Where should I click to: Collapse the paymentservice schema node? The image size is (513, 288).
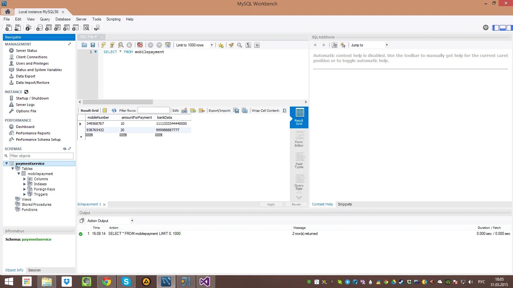(x=6, y=164)
